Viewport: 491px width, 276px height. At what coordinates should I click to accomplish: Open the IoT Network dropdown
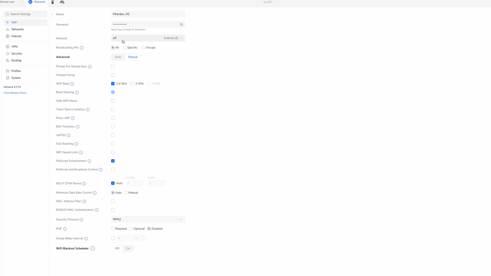point(148,38)
